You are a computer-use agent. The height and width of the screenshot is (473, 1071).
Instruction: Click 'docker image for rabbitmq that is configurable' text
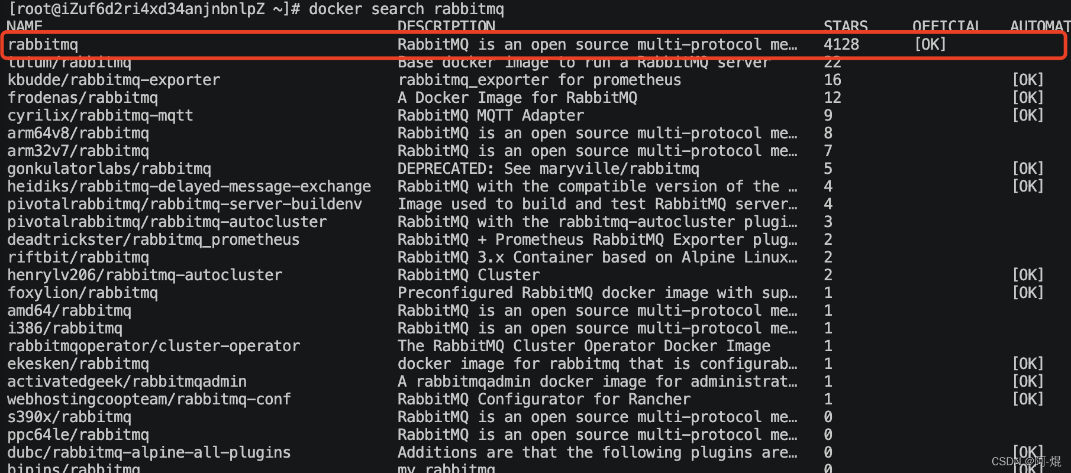598,364
